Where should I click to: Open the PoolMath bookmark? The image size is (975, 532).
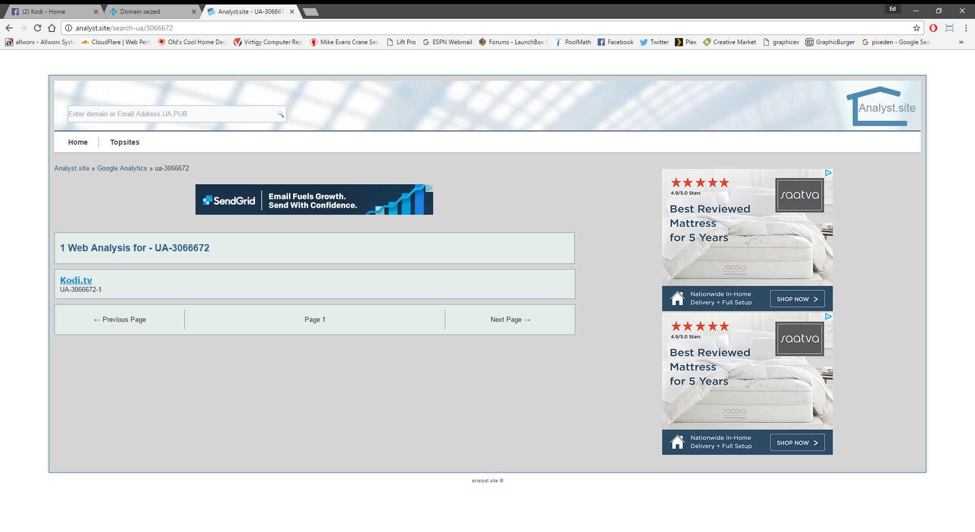click(573, 42)
